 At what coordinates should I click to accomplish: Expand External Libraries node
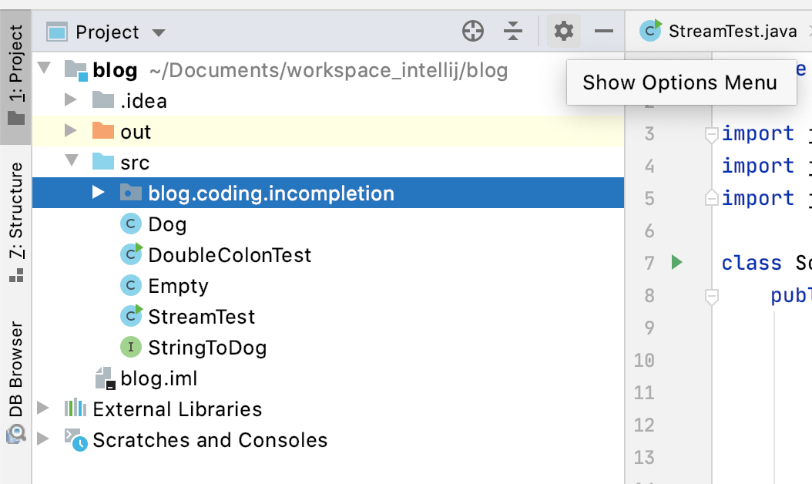tap(43, 408)
